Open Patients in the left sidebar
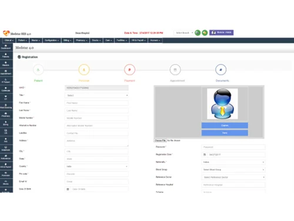The image size is (294, 221). (6, 55)
